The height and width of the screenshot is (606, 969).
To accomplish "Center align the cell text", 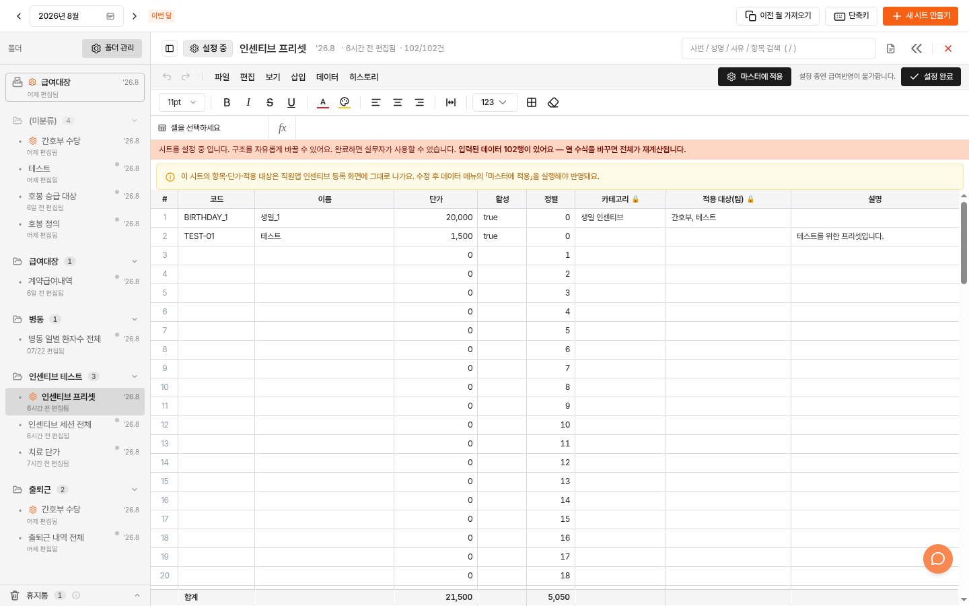I will [x=398, y=102].
